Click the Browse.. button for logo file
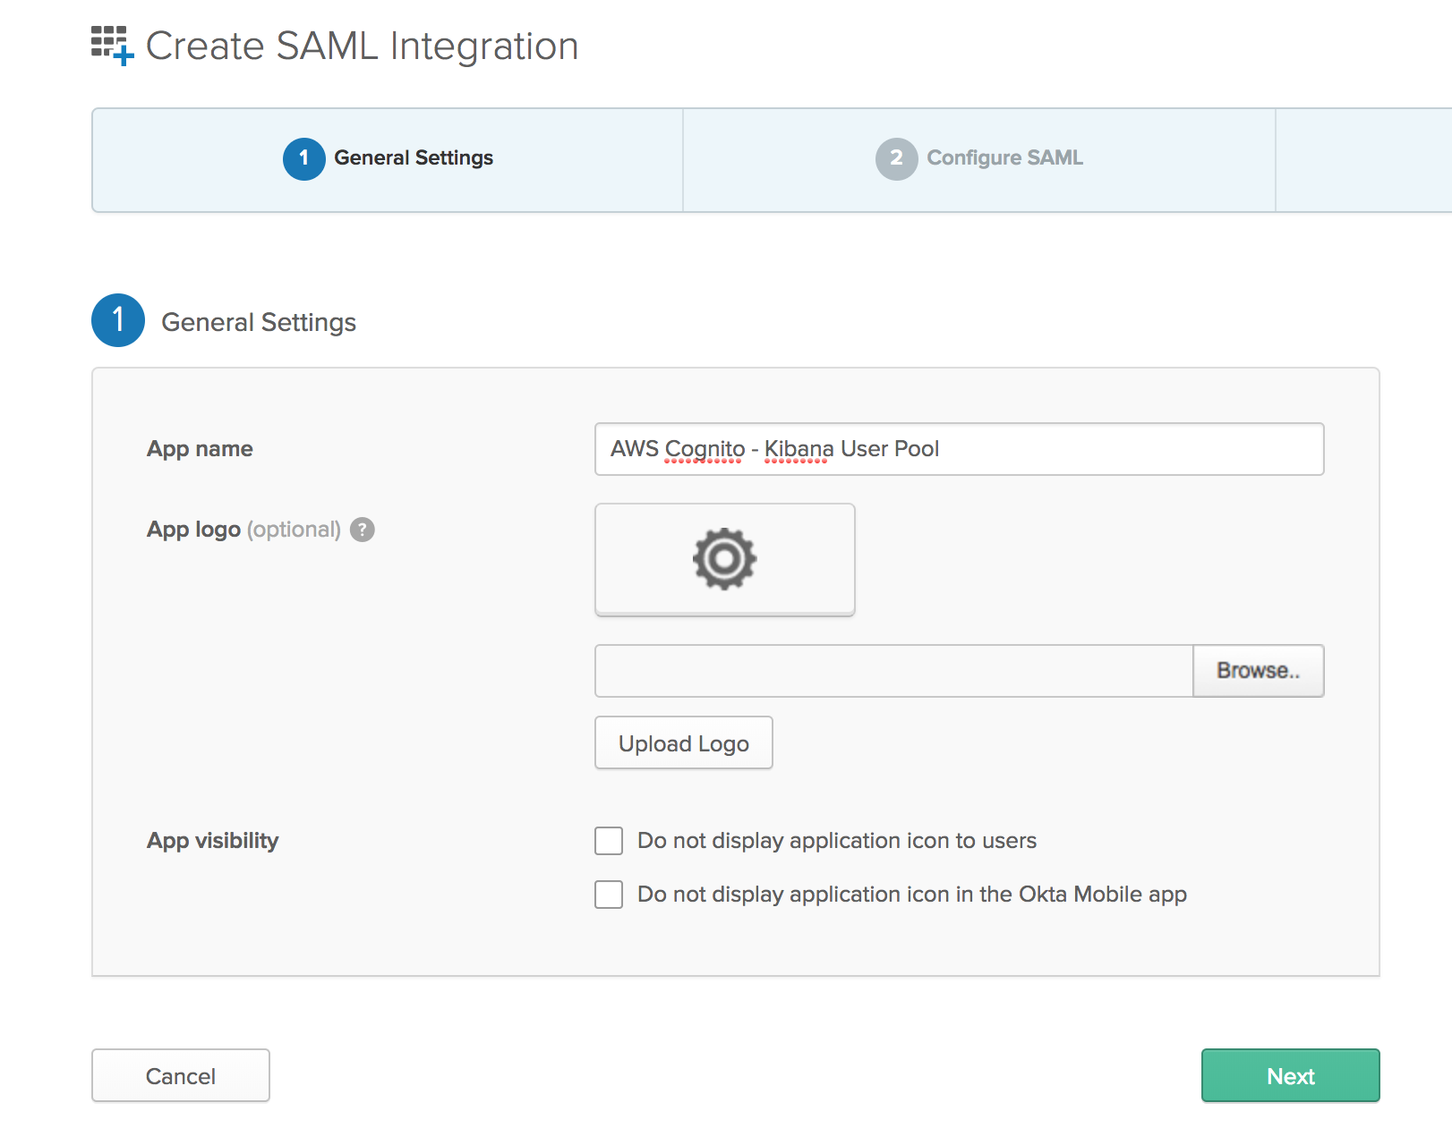 click(1258, 671)
